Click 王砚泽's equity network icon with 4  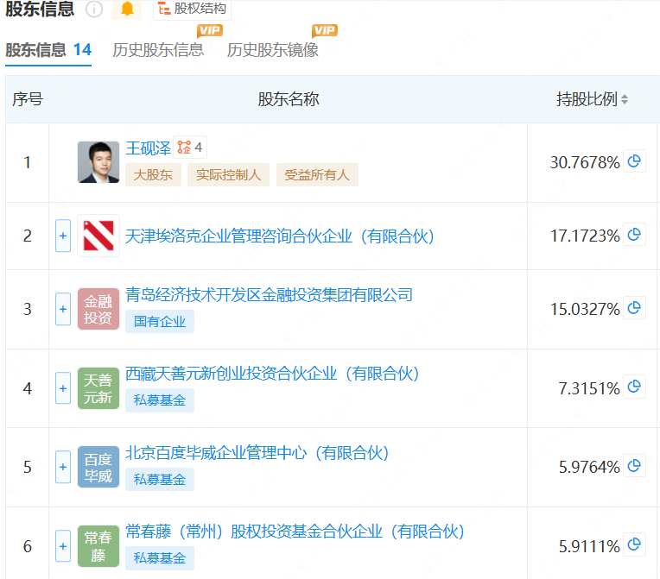[x=190, y=148]
